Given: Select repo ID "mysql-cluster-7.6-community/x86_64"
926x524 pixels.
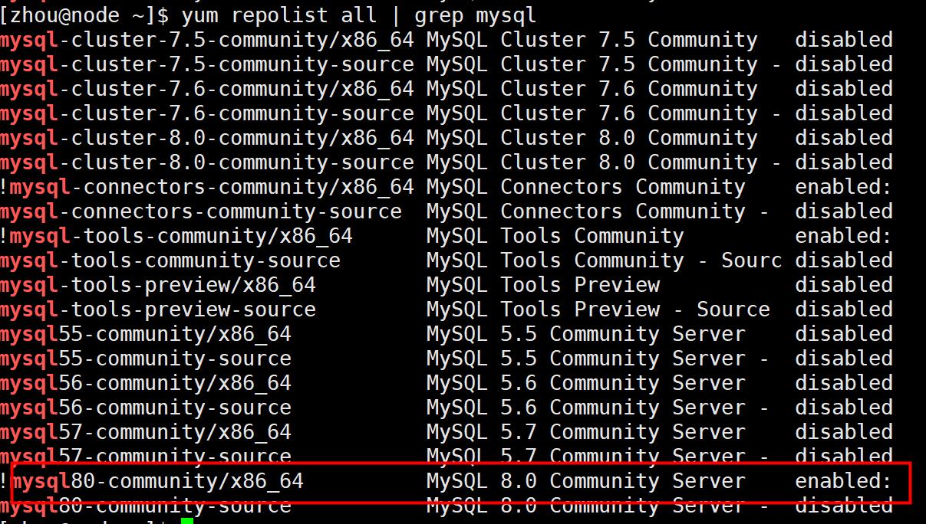Looking at the screenshot, I should (207, 89).
